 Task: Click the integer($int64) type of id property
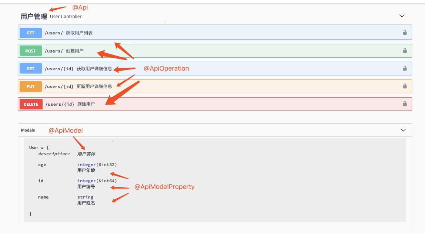[x=97, y=181]
